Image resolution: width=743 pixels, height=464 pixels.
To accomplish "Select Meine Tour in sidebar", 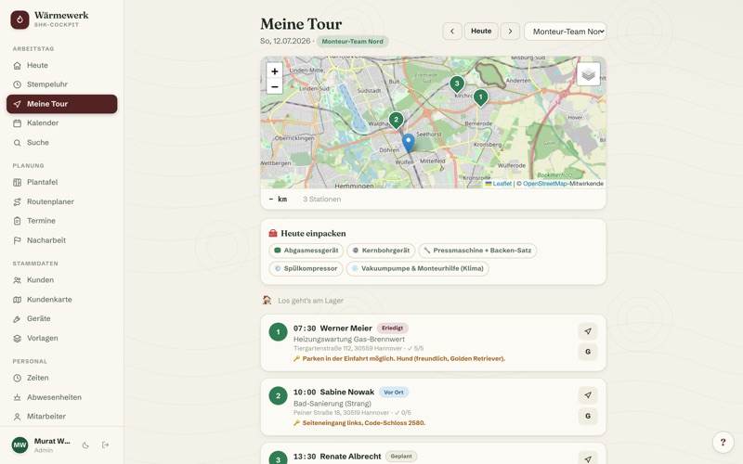I will pos(61,104).
